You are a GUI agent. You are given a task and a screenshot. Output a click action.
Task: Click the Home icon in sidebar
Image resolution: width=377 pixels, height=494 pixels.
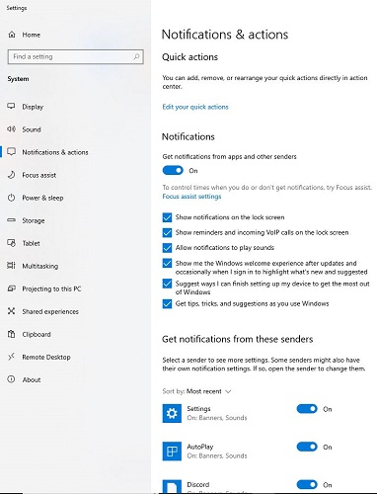tap(12, 35)
